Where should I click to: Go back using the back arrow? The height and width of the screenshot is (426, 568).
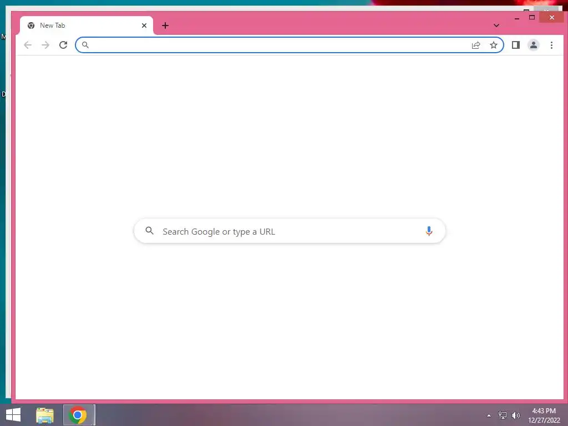28,45
